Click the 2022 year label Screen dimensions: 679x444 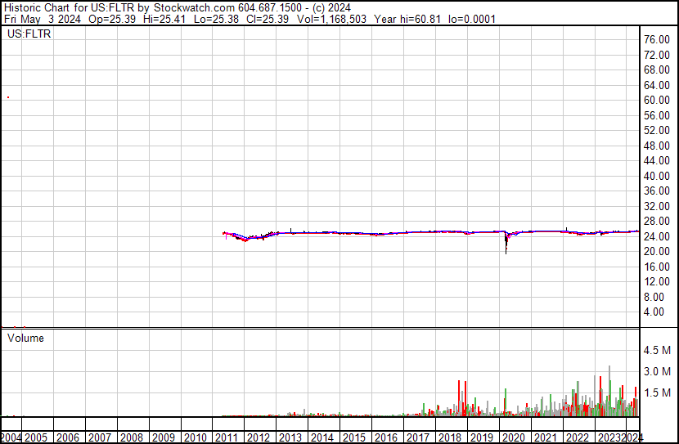tap(578, 437)
